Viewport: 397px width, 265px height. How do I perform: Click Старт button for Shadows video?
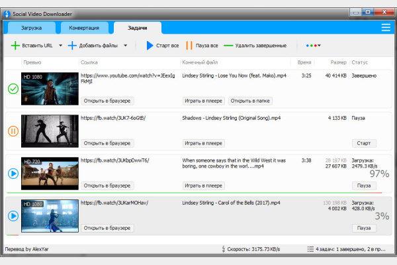pyautogui.click(x=363, y=143)
